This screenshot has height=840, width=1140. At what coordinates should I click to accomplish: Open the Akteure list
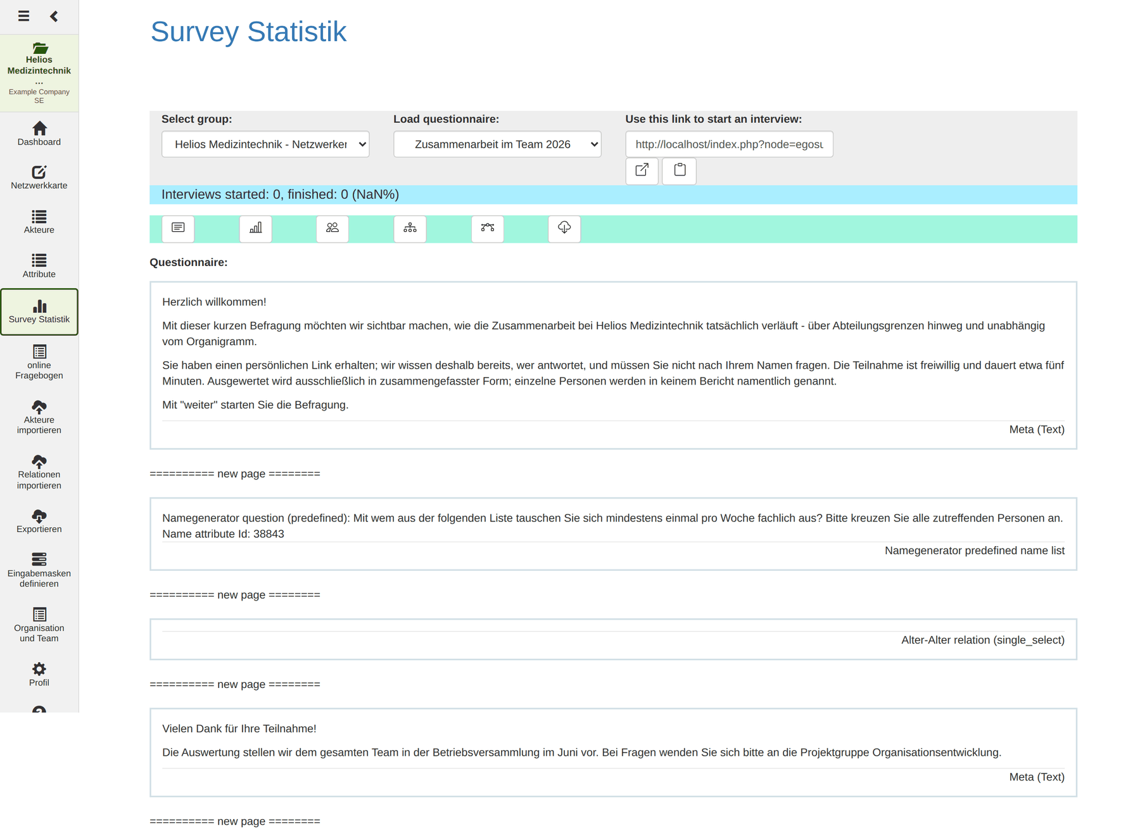[x=39, y=222]
